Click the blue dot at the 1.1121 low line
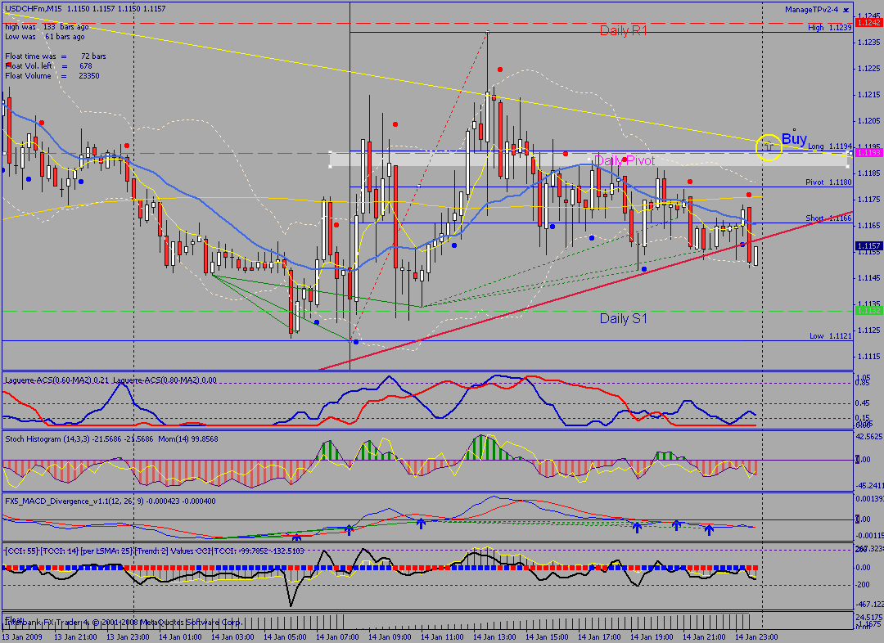This screenshot has width=884, height=643. tap(356, 342)
